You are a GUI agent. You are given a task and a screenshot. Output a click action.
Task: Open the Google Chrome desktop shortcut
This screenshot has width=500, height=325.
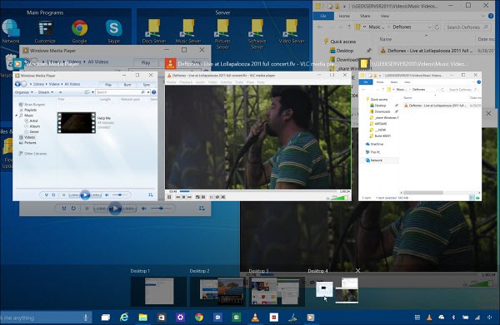tap(79, 31)
